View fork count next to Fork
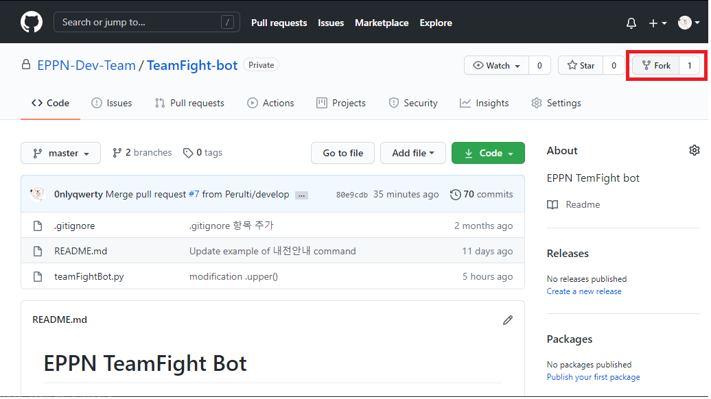 coord(689,66)
